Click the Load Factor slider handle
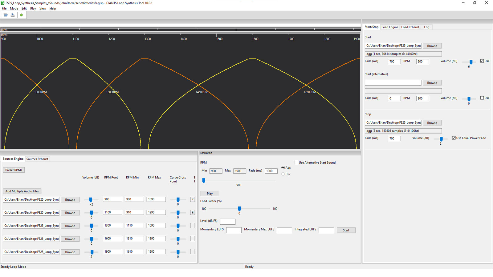This screenshot has height=277, width=493. point(239,209)
